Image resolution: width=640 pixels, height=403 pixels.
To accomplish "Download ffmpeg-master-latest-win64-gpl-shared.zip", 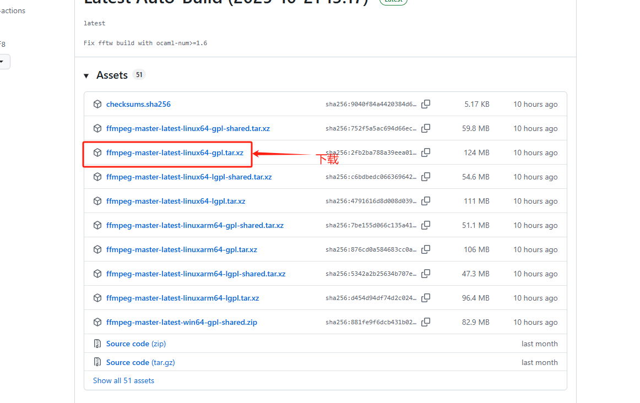I will 182,322.
